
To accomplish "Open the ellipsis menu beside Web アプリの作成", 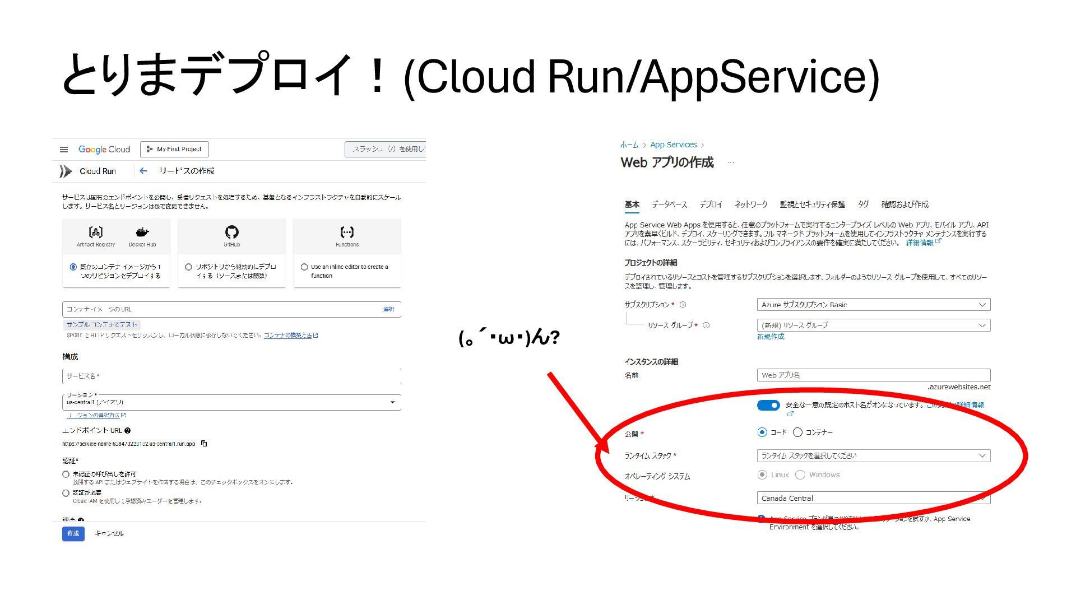I will (x=731, y=162).
